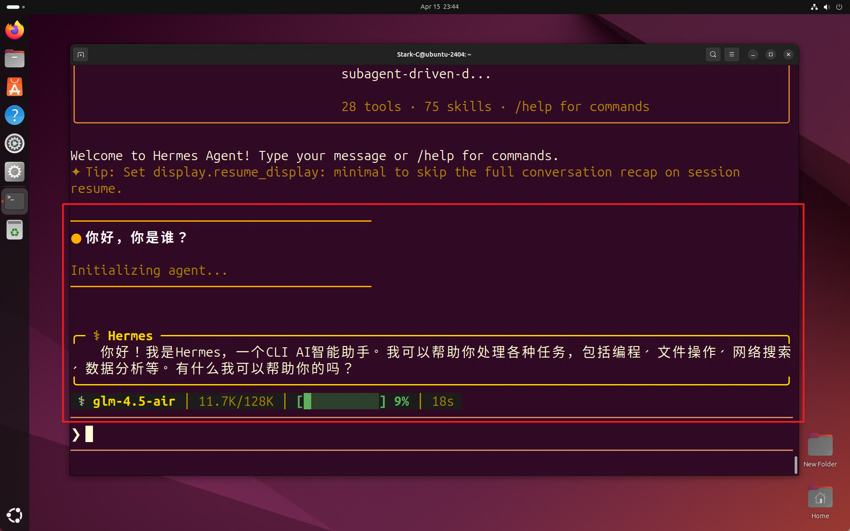850x531 pixels.
Task: Click the window title 'Stark-C@ubuntu-2404: ~'
Action: (434, 54)
